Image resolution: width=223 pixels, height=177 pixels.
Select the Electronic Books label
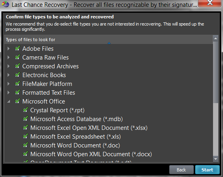click(x=44, y=75)
